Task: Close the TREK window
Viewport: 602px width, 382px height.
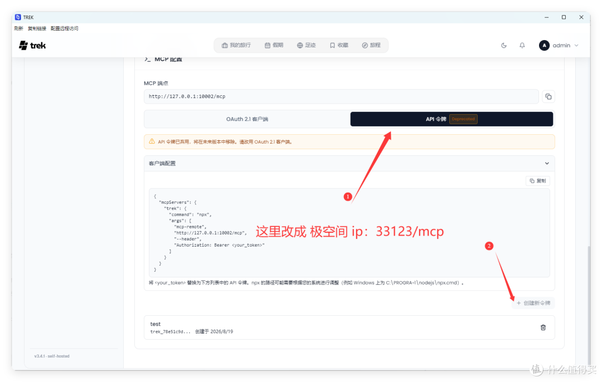Action: (581, 17)
